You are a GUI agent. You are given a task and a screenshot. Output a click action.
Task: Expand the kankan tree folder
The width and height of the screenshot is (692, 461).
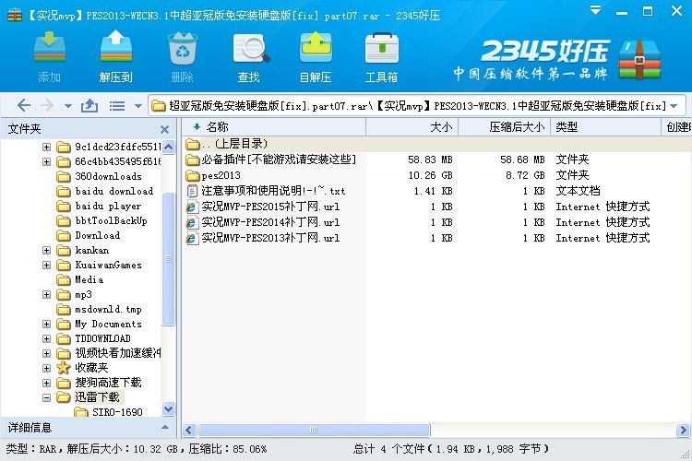point(46,250)
